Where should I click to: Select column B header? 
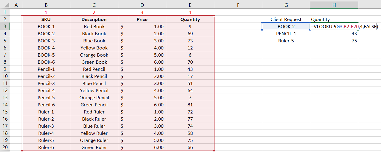coord(46,5)
